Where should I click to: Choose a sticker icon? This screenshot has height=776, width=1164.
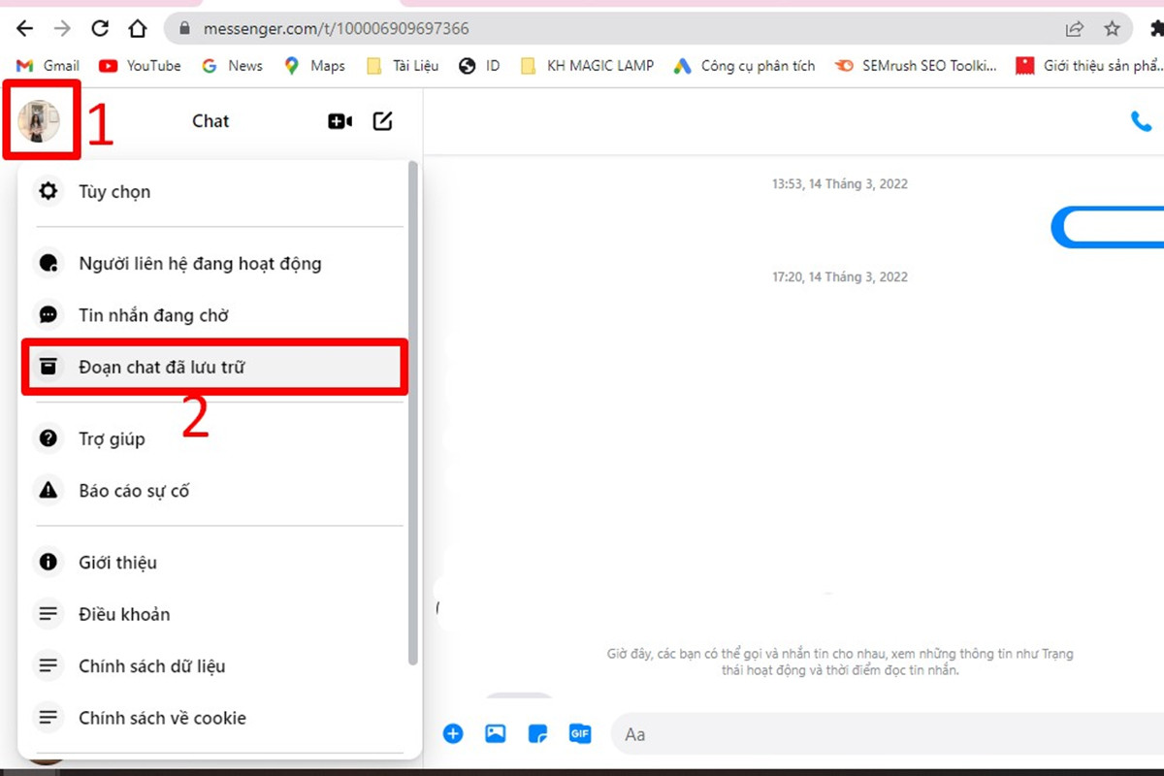click(x=538, y=734)
